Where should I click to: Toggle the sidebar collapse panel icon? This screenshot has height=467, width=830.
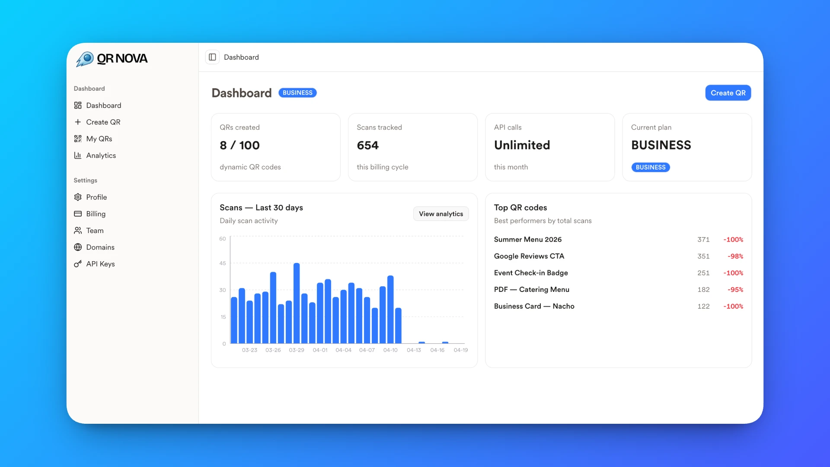tap(212, 57)
